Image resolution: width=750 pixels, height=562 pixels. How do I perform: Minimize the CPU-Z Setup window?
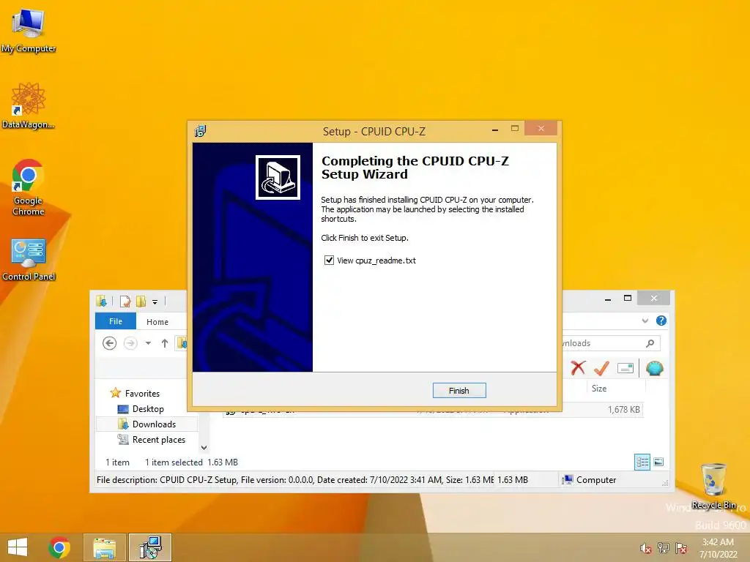[x=495, y=130]
